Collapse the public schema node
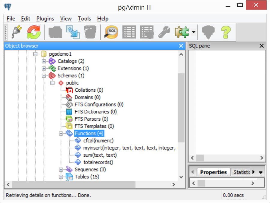The width and height of the screenshot is (270, 203). point(52,83)
